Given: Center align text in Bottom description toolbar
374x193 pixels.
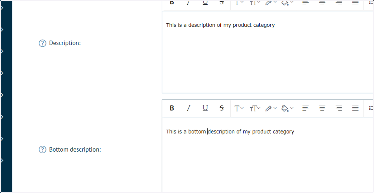Looking at the screenshot, I should click(322, 108).
